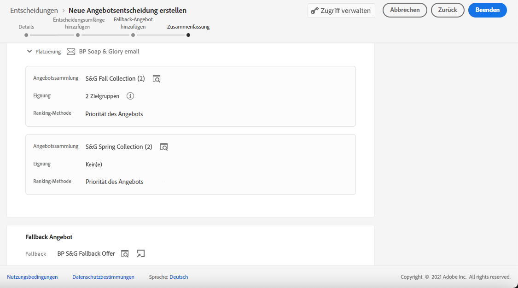518x288 pixels.
Task: Click the email placement envelope icon
Action: [x=71, y=52]
